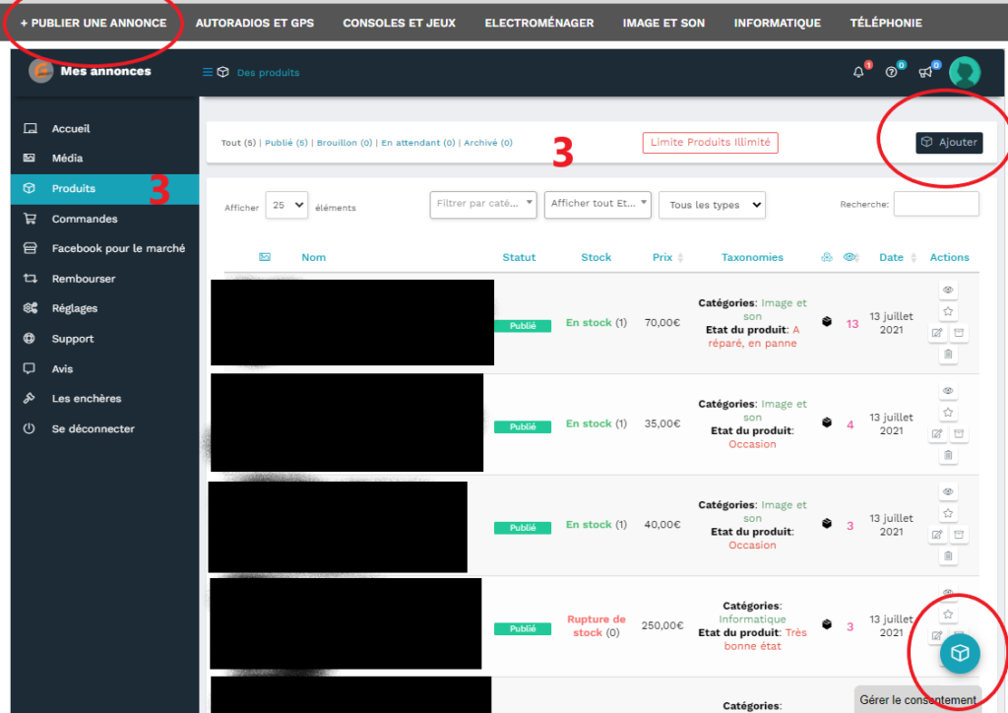Open CONSOLES ET JEUX category
1008x713 pixels.
400,24
